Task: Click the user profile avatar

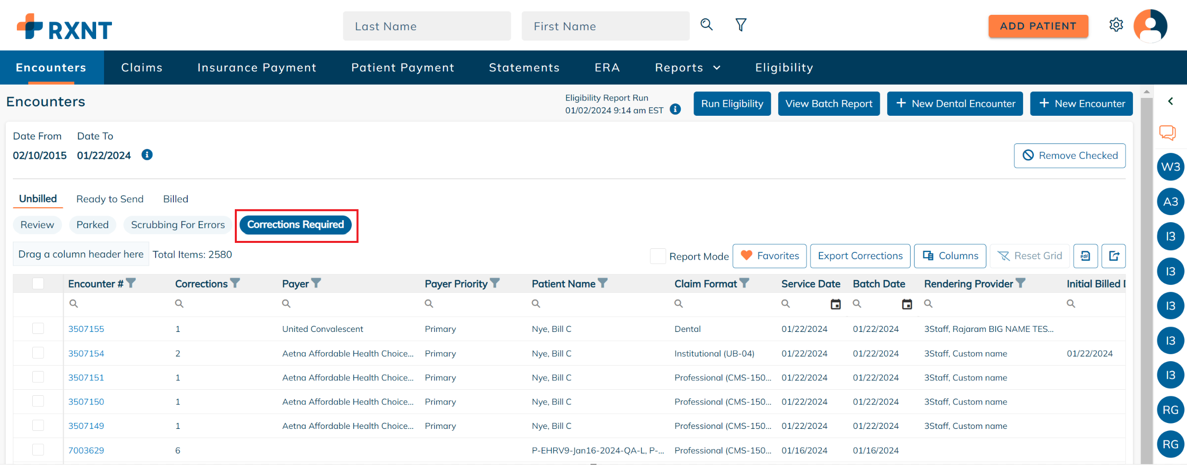Action: pyautogui.click(x=1150, y=26)
